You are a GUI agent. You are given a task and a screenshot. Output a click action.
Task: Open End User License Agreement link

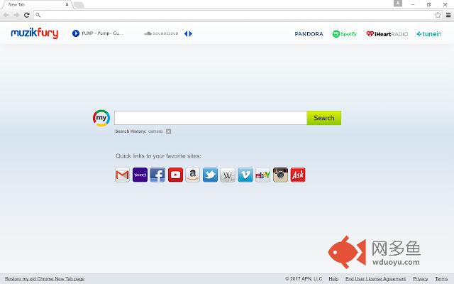pyautogui.click(x=375, y=279)
